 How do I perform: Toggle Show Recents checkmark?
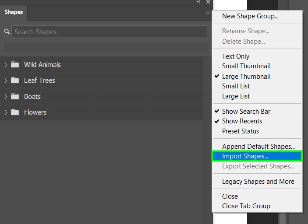click(257, 121)
